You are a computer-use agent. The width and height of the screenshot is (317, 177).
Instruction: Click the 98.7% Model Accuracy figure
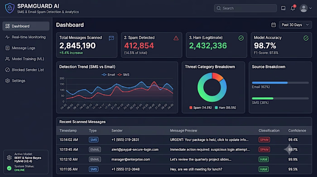click(265, 46)
